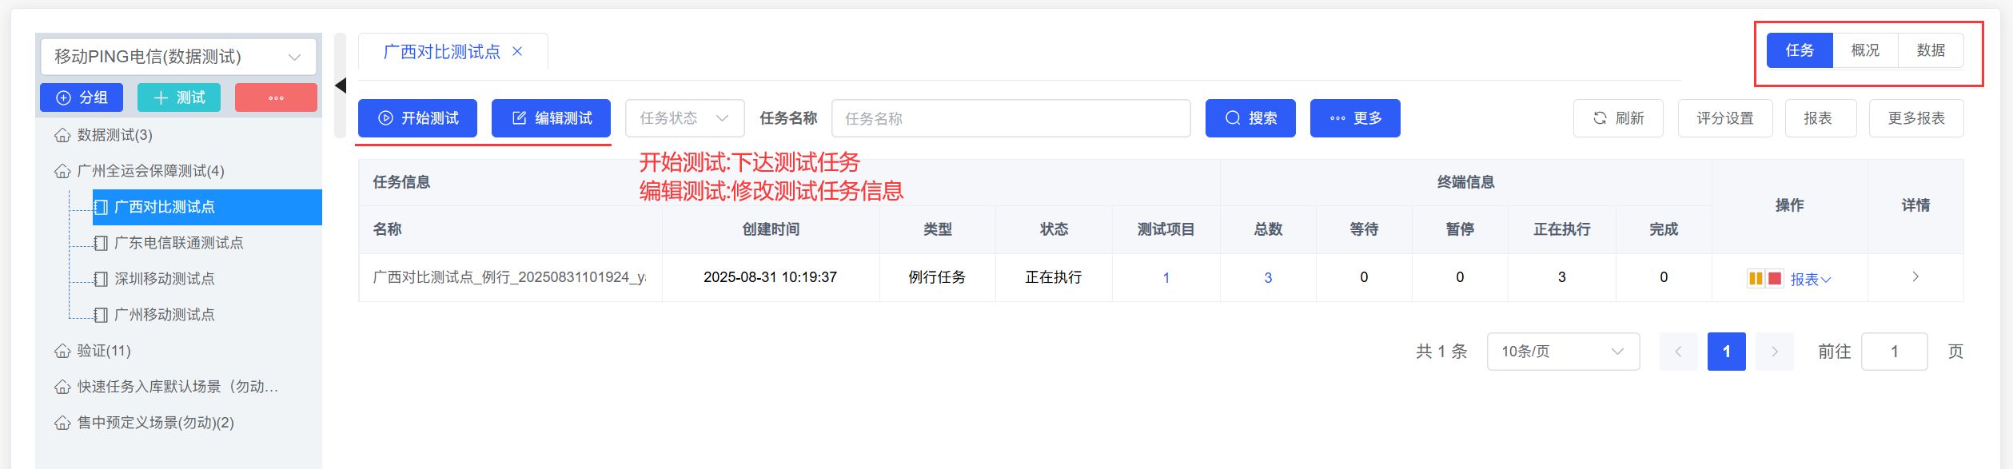Go to next page arrow
Viewport: 2013px width, 469px height.
coord(1775,352)
